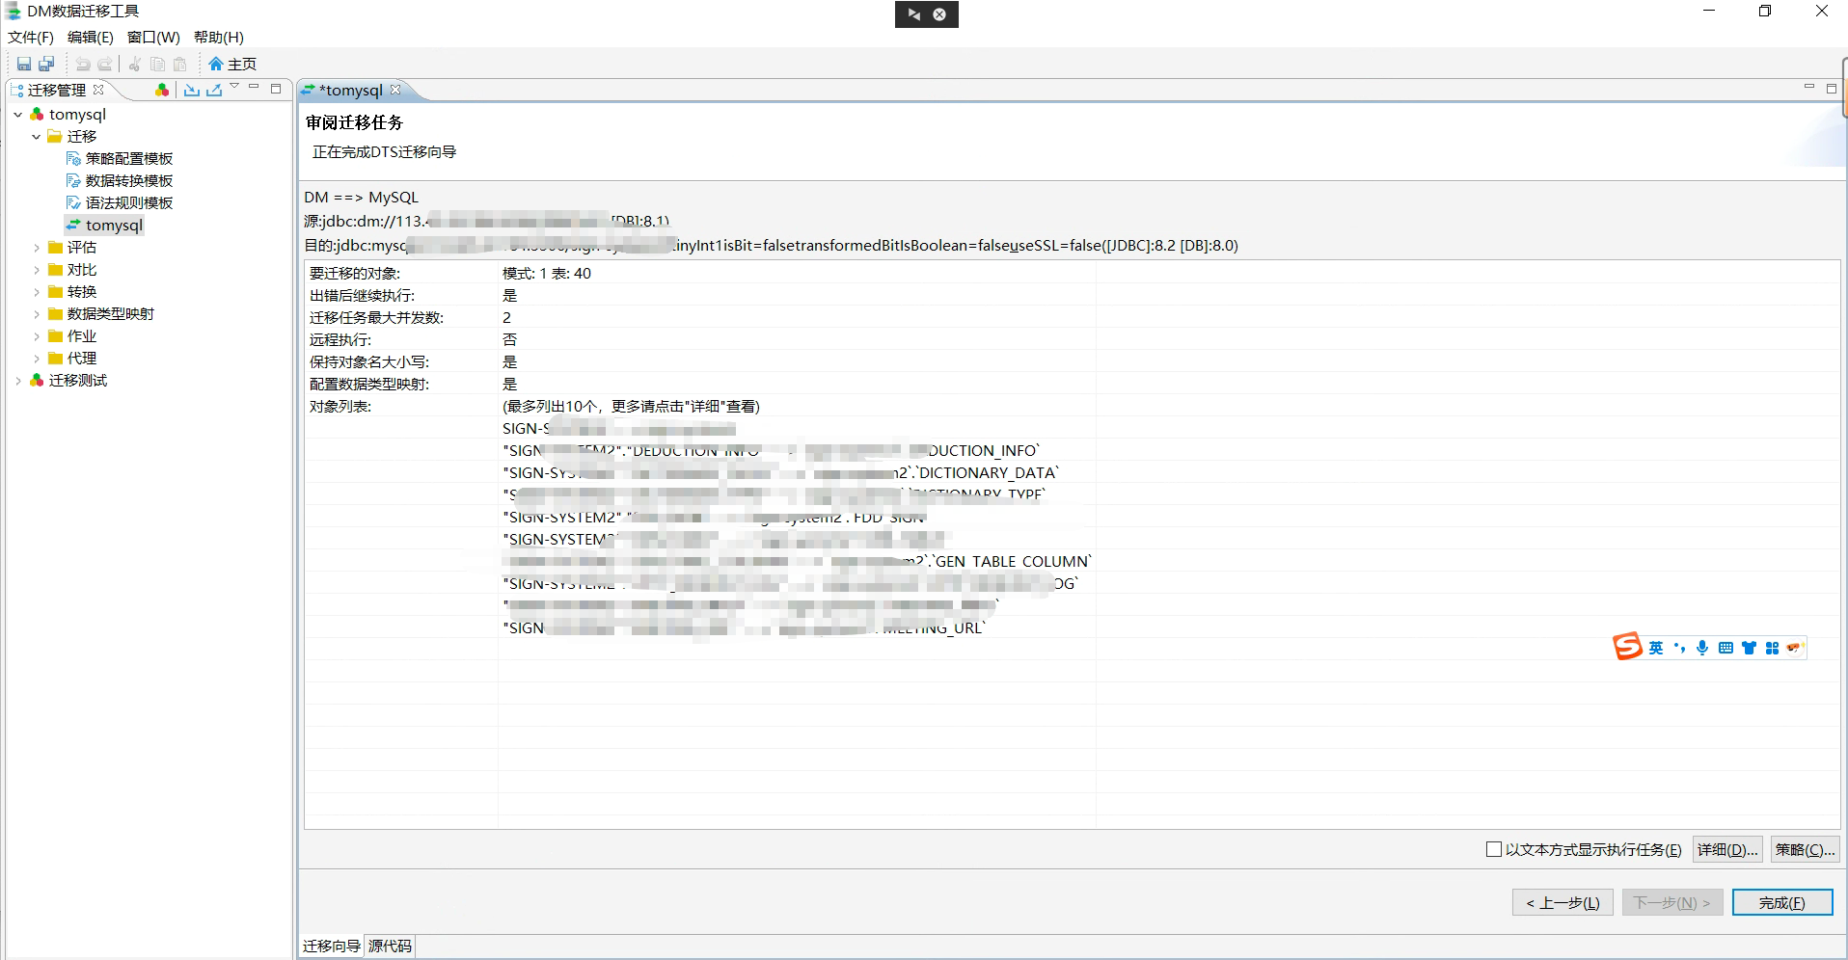Toggle punctuation mode in IME bar
The width and height of the screenshot is (1848, 960).
[x=1679, y=648]
